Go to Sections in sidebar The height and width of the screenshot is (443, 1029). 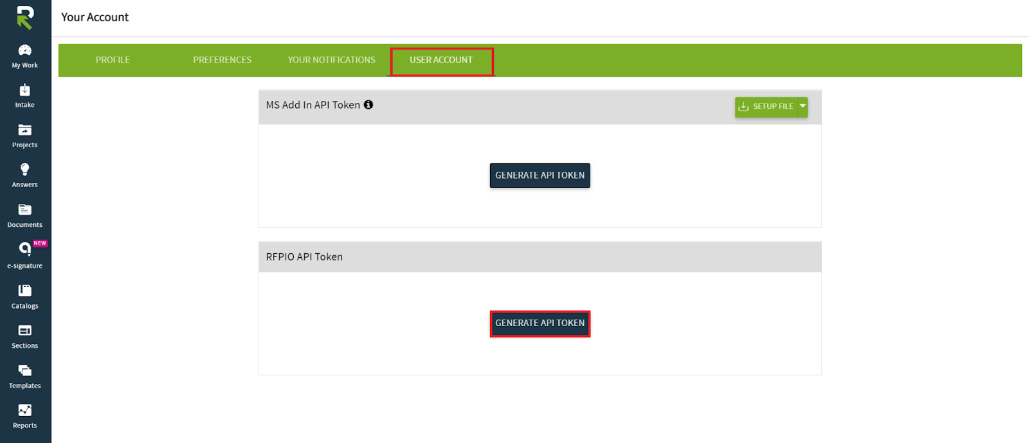[25, 337]
